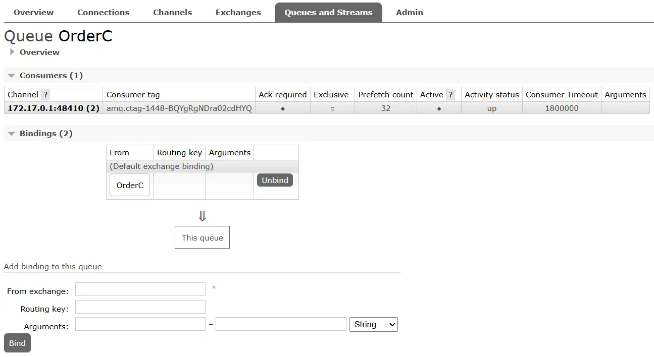Switch to the Exchanges tab

click(238, 12)
